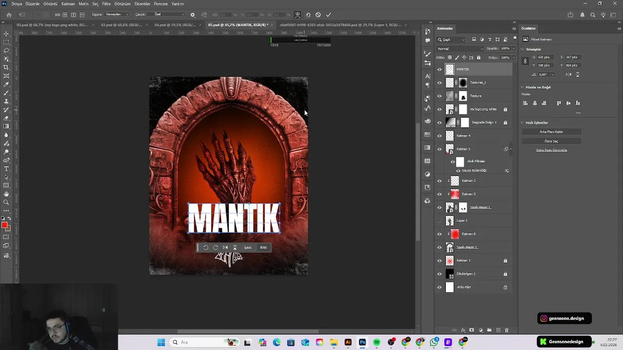This screenshot has width=623, height=350.
Task: Collapse the Dönüştür section
Action: pyautogui.click(x=523, y=49)
